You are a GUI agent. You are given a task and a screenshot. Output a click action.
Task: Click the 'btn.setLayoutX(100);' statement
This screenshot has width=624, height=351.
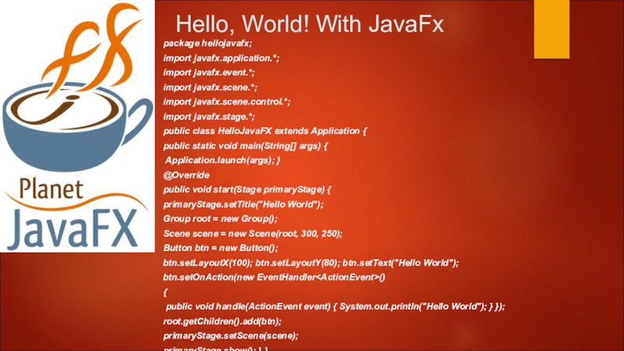(207, 263)
